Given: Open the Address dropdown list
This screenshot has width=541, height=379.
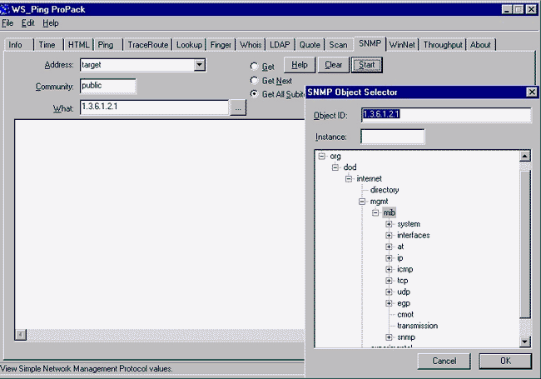Looking at the screenshot, I should (200, 64).
